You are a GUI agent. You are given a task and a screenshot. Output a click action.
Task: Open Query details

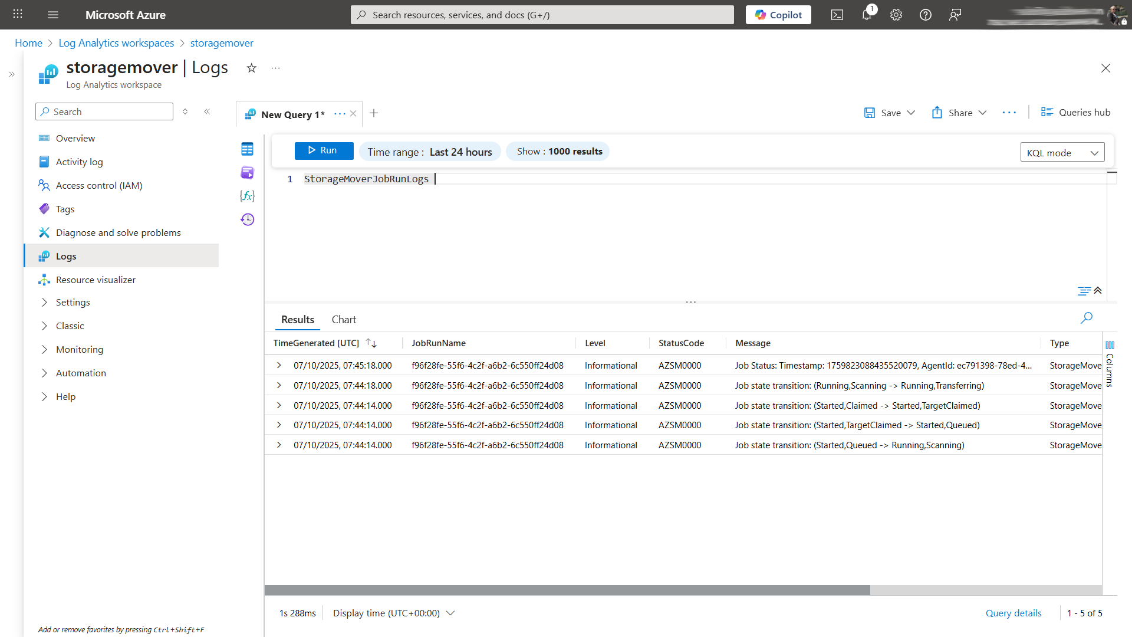click(x=1013, y=613)
